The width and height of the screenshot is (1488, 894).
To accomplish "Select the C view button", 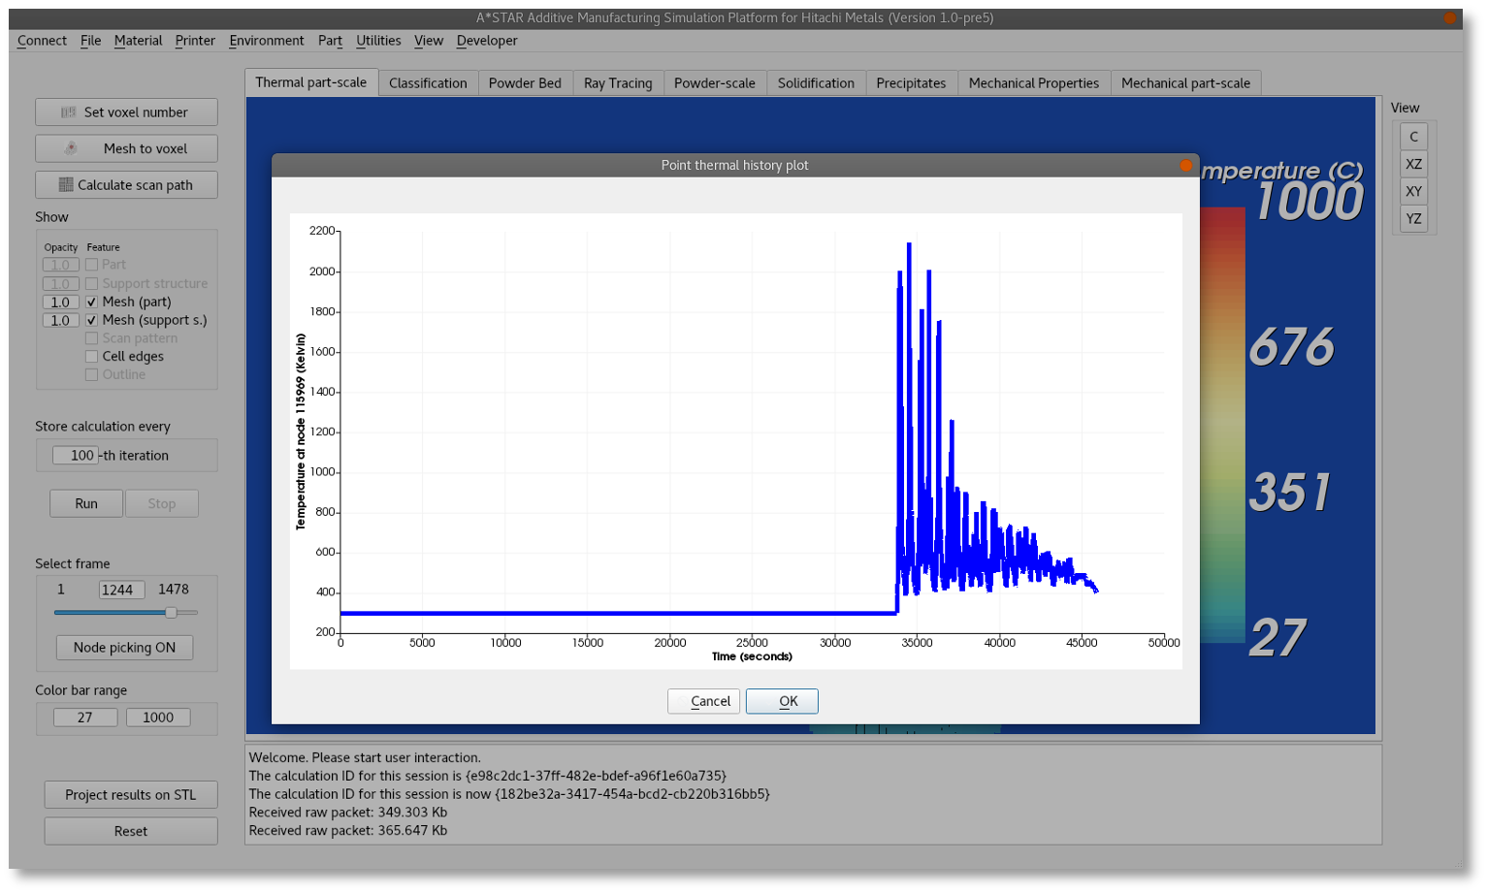I will pos(1413,137).
